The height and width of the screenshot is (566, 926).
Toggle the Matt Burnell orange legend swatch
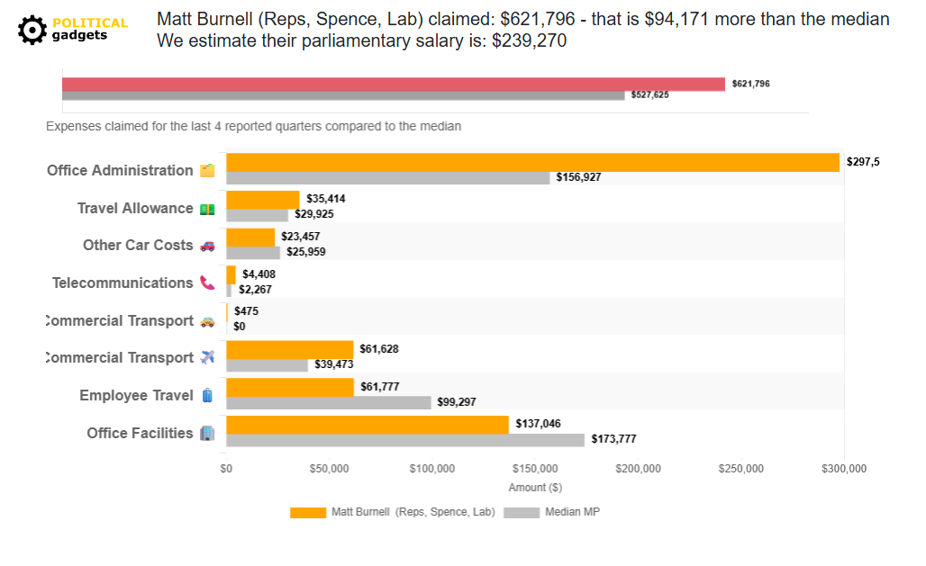click(x=308, y=512)
